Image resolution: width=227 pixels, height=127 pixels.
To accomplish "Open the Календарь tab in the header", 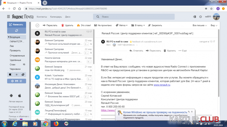I will (56, 17).
